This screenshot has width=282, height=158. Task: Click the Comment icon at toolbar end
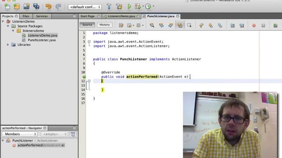point(275,25)
